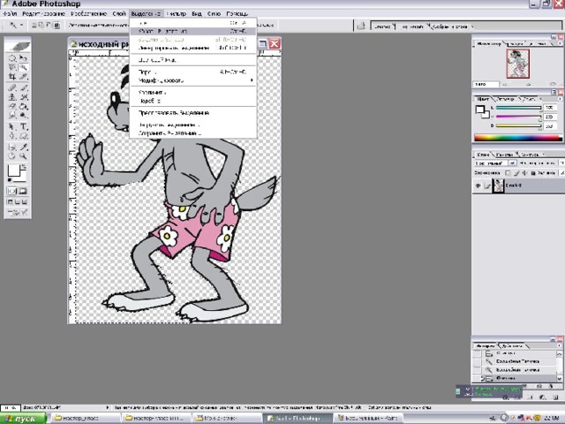Enable lock position option in Layers

pyautogui.click(x=524, y=173)
